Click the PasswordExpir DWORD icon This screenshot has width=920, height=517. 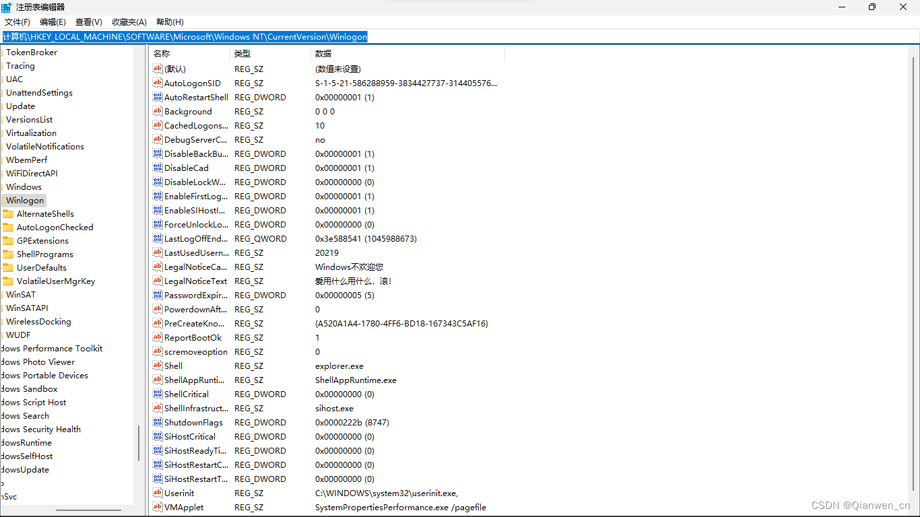[158, 296]
